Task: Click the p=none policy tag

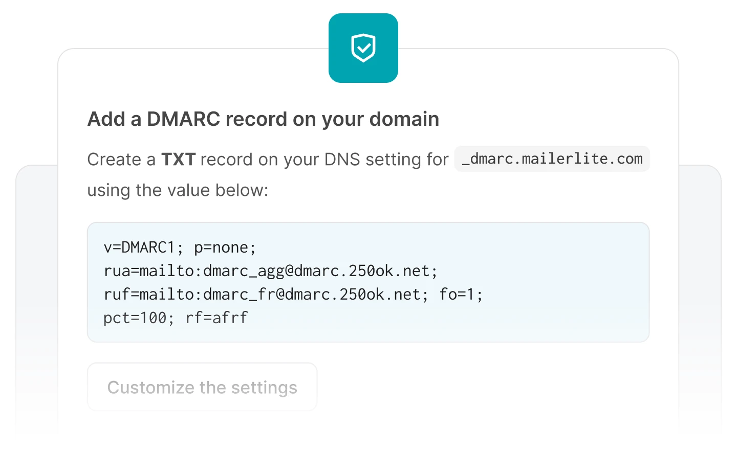Action: coord(224,247)
